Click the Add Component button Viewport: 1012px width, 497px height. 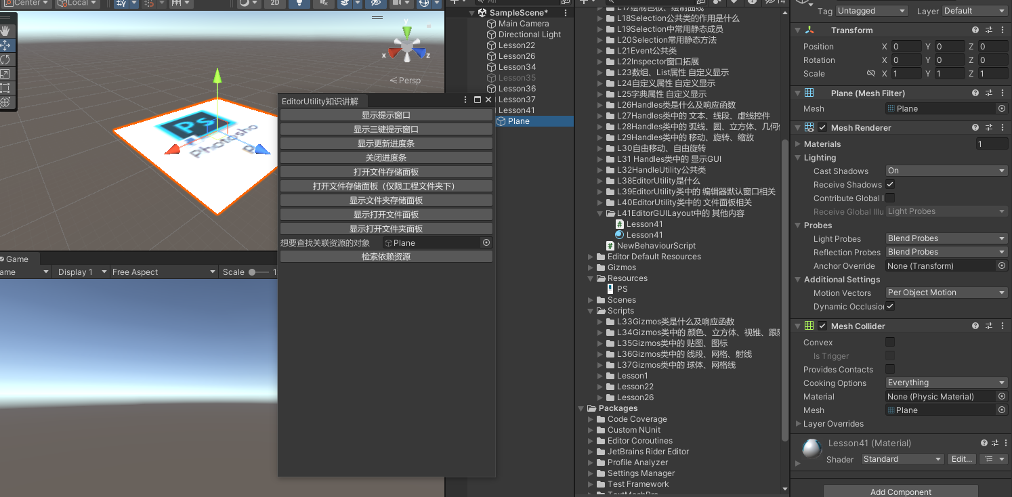coord(900,491)
